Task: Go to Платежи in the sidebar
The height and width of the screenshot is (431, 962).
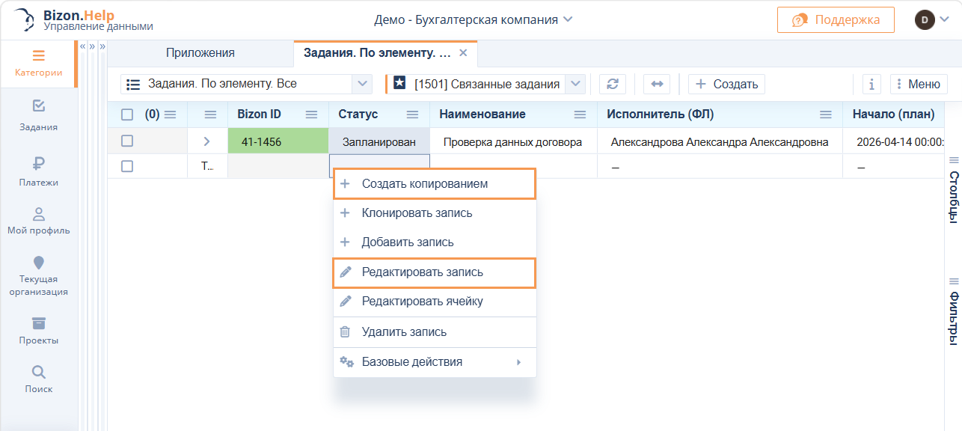Action: 39,171
